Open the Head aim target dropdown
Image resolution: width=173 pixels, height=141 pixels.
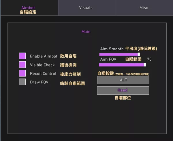click(x=123, y=90)
